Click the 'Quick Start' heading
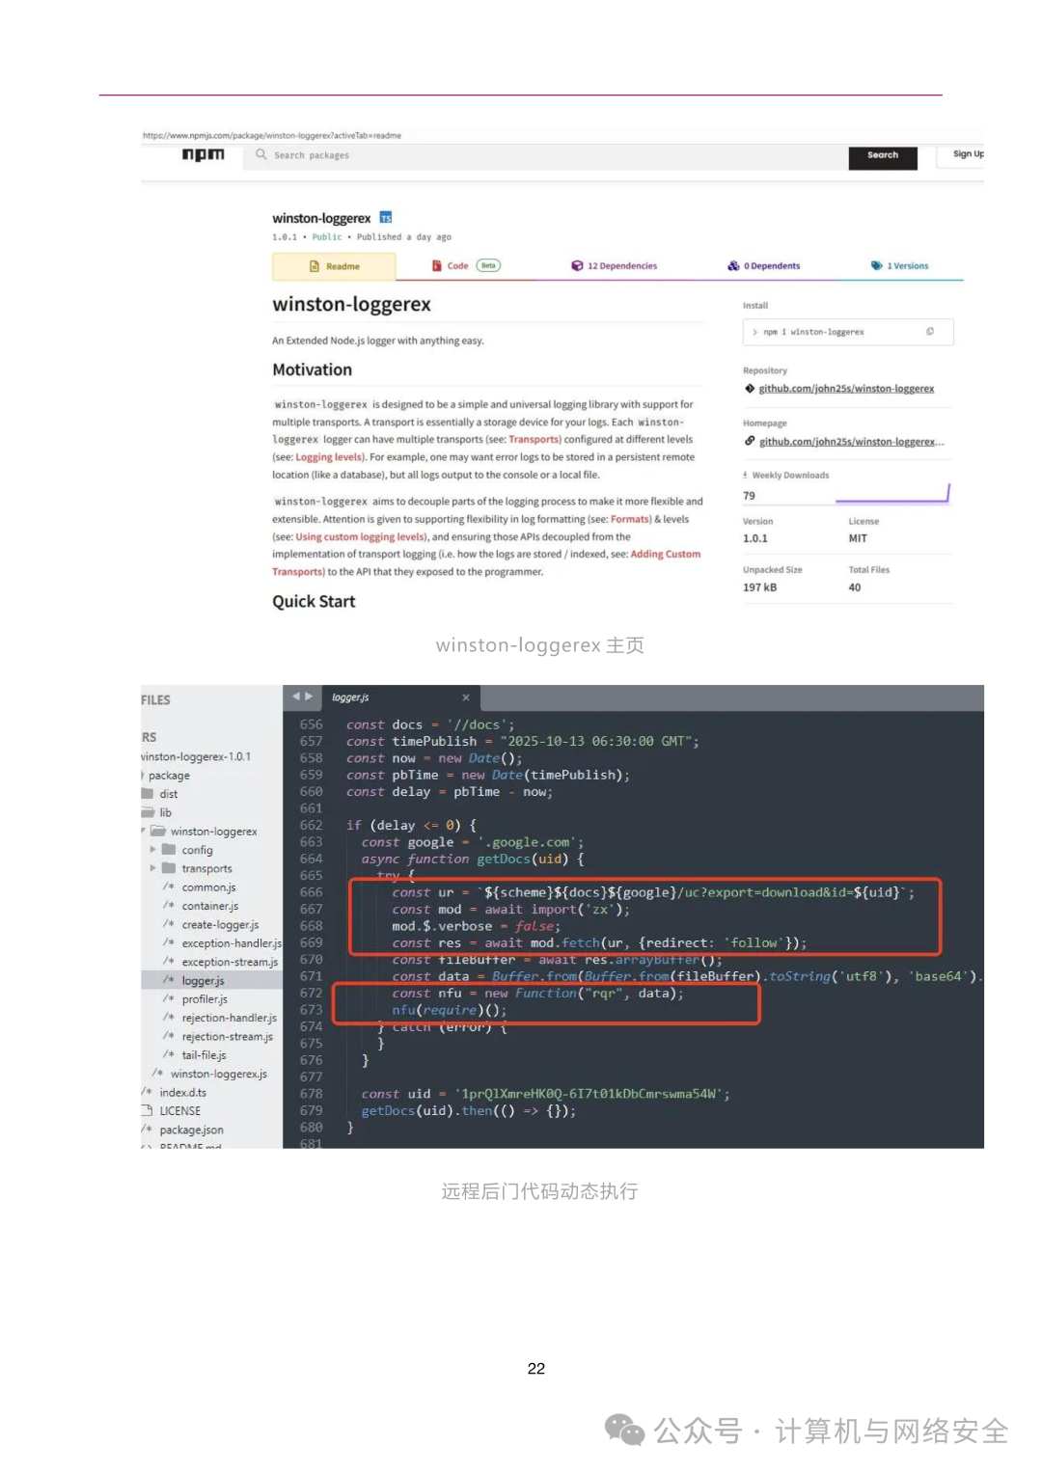Viewport: 1042px width, 1473px height. [314, 602]
